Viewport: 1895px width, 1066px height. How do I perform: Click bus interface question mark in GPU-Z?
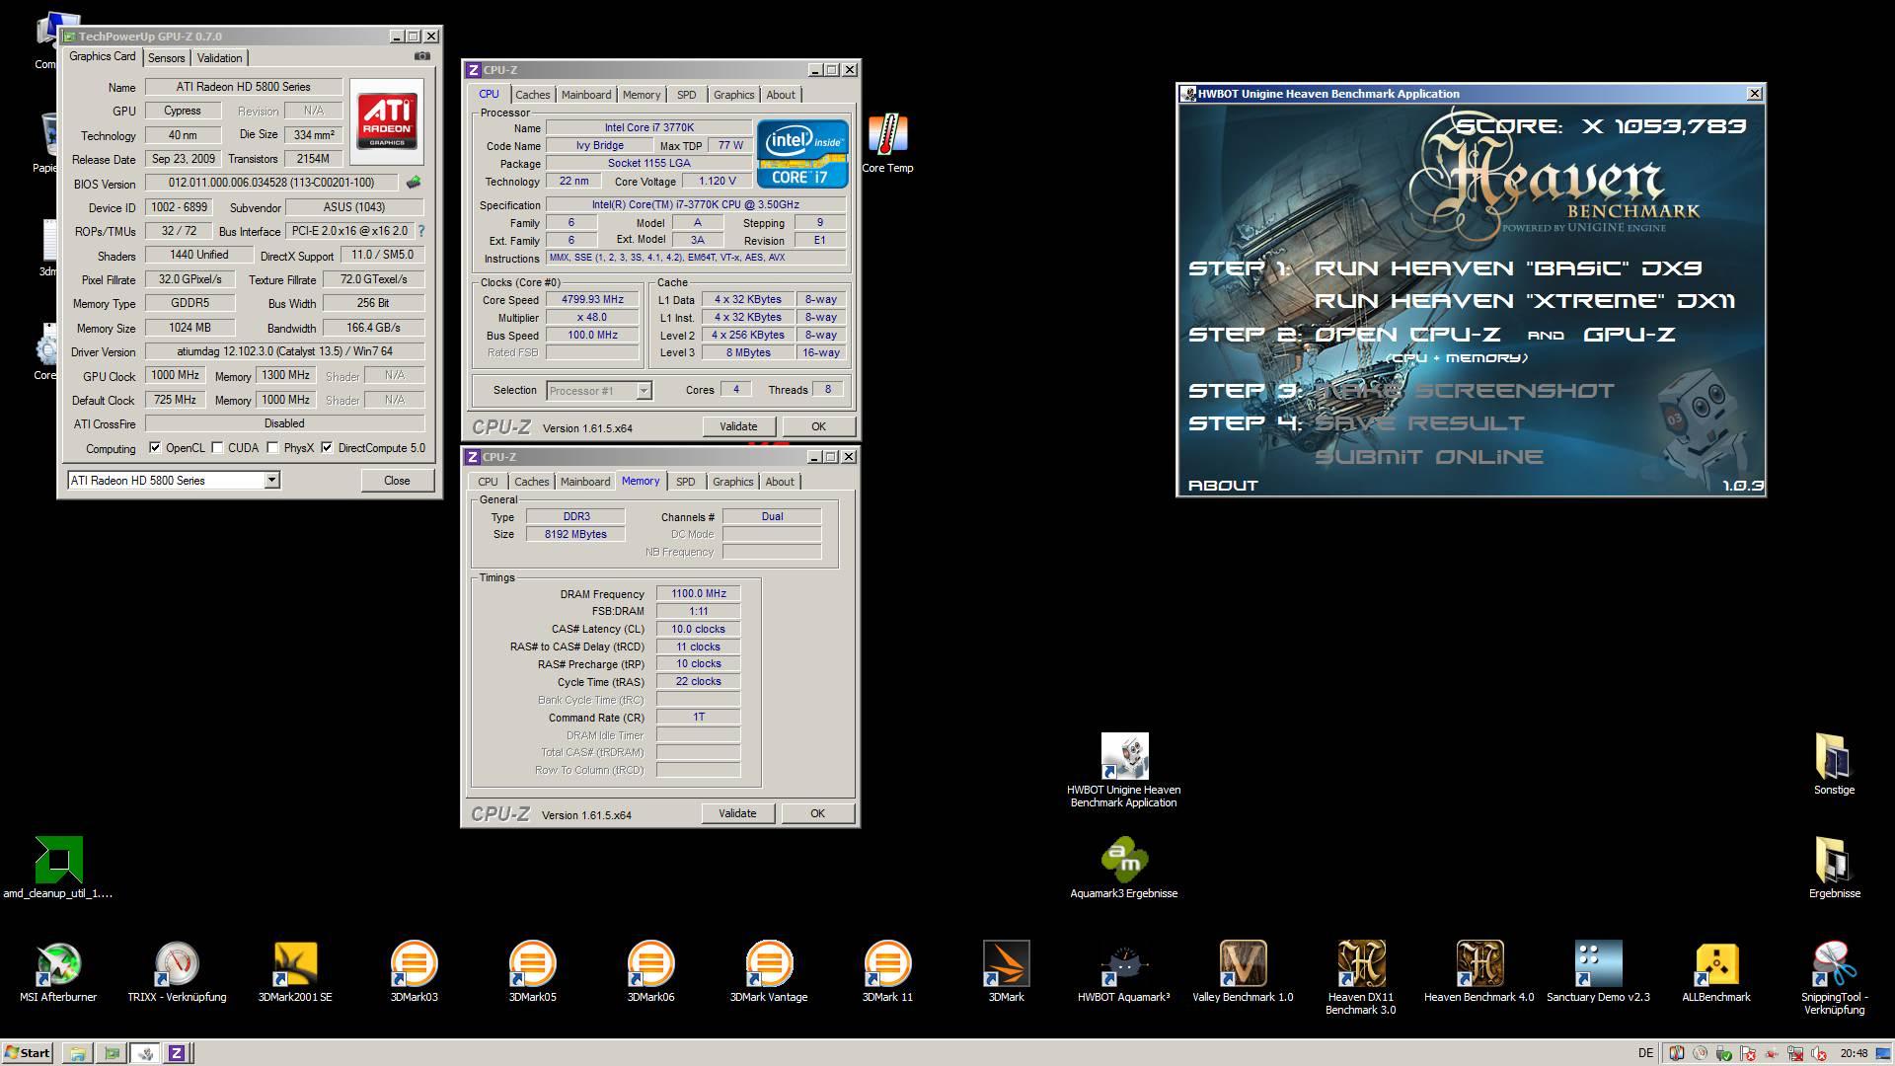[421, 231]
